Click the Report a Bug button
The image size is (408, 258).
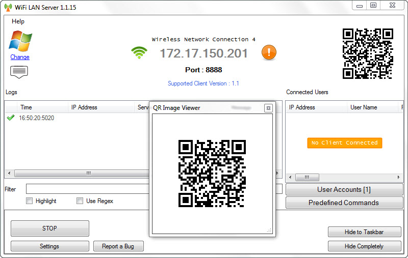(118, 246)
